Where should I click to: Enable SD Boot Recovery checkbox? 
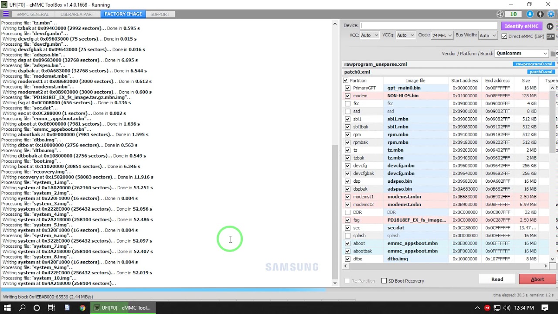click(384, 281)
